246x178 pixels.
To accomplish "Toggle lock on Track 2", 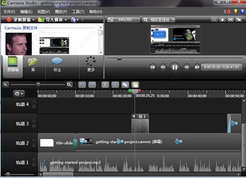I will (34, 145).
